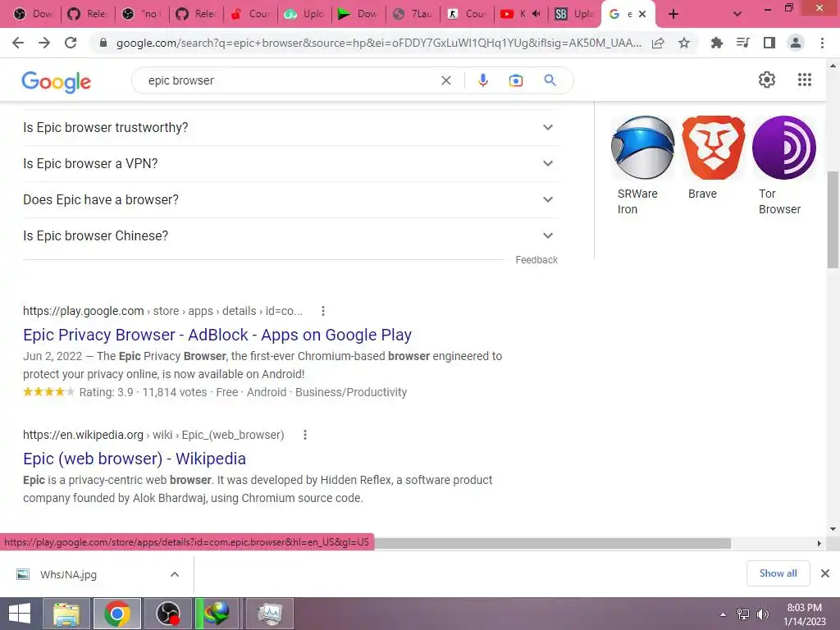The height and width of the screenshot is (630, 840).
Task: Open 'Epic Privacy Browser - AdBlock' result
Action: pyautogui.click(x=217, y=335)
